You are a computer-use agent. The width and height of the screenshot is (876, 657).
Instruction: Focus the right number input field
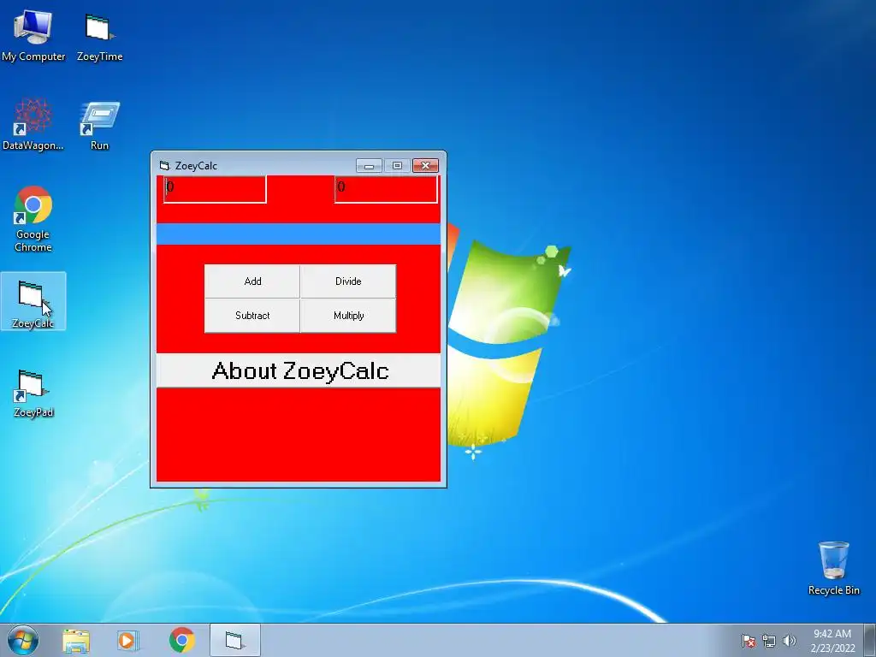(x=386, y=189)
